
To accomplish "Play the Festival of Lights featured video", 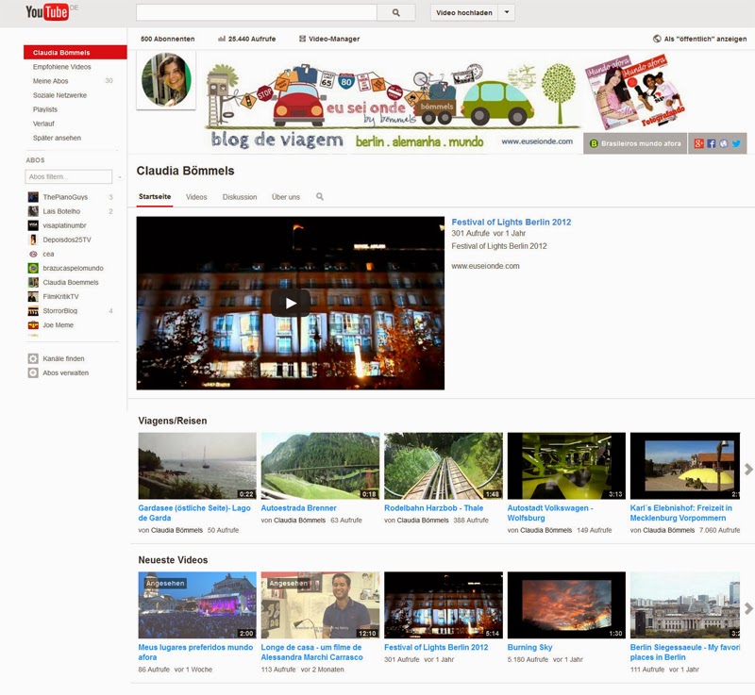I will (289, 303).
